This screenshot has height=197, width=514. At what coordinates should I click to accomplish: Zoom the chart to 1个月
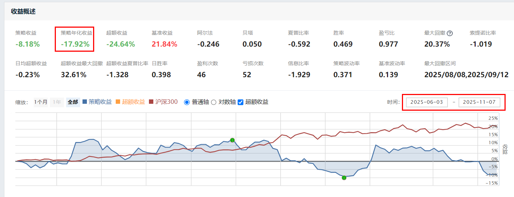[x=41, y=102]
